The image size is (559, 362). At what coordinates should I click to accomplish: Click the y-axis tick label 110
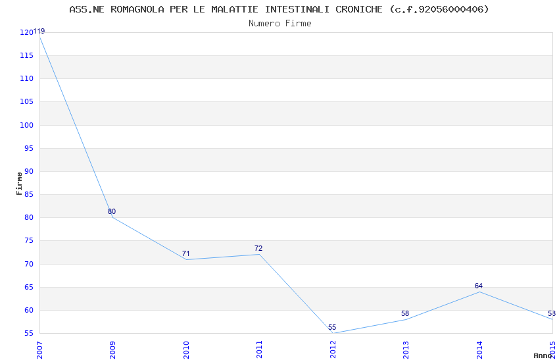click(x=26, y=78)
